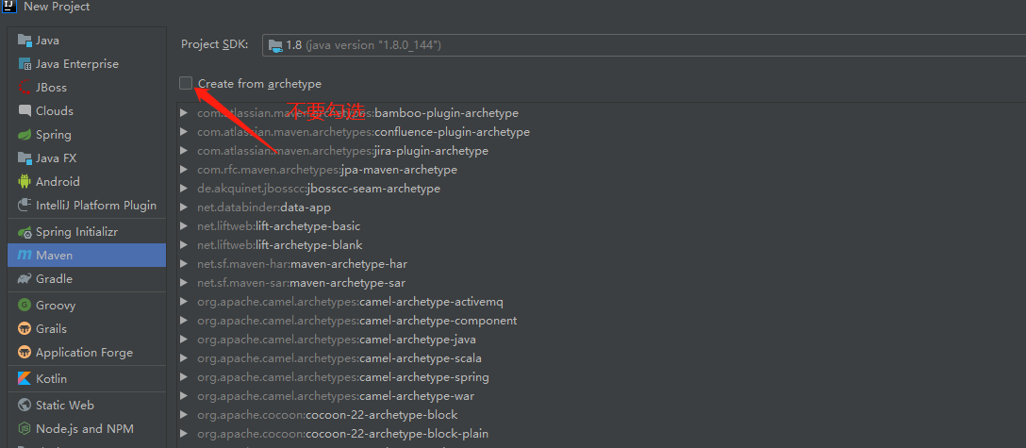Expand lift-archetype-blank arrow
The width and height of the screenshot is (1026, 448).
pyautogui.click(x=185, y=245)
